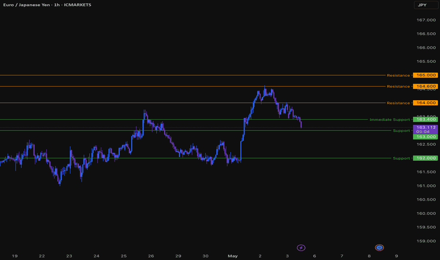Select the 164.000 resistance price label

[x=425, y=103]
